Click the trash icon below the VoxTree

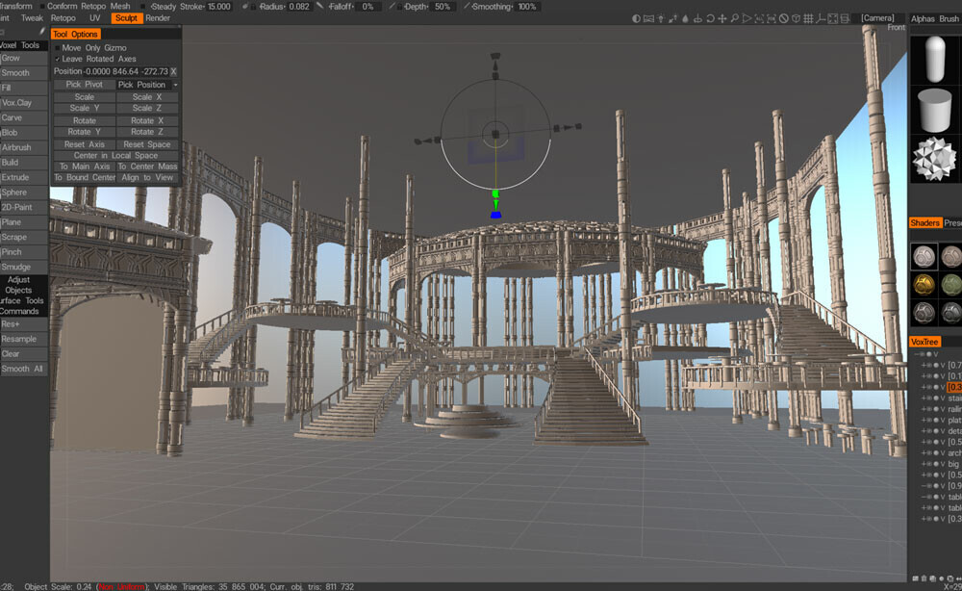(x=924, y=578)
